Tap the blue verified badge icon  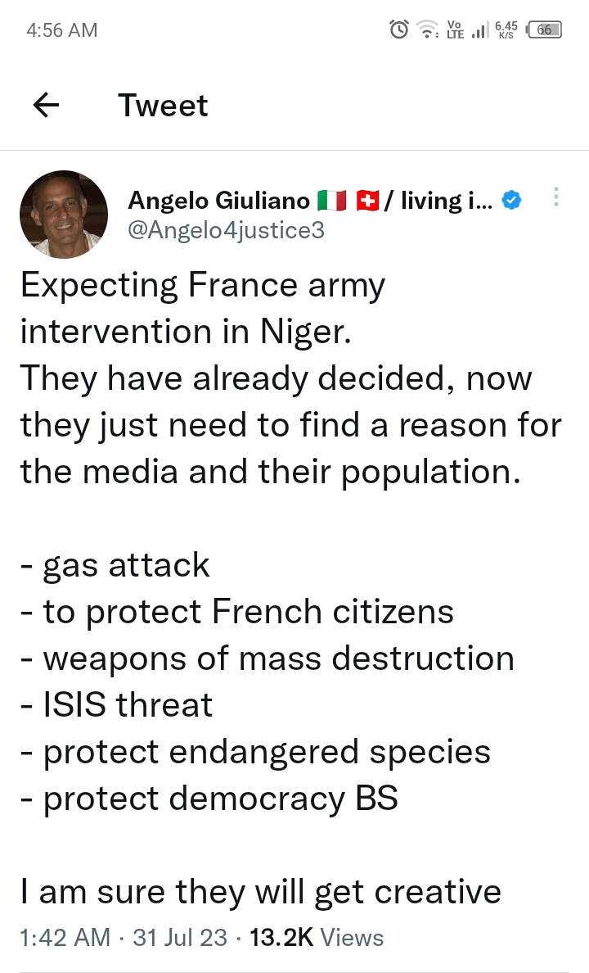click(x=511, y=201)
